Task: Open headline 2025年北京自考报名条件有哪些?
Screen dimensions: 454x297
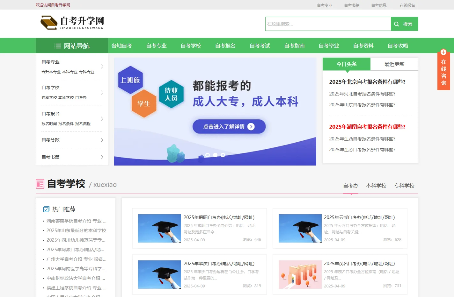Action: coord(367,82)
